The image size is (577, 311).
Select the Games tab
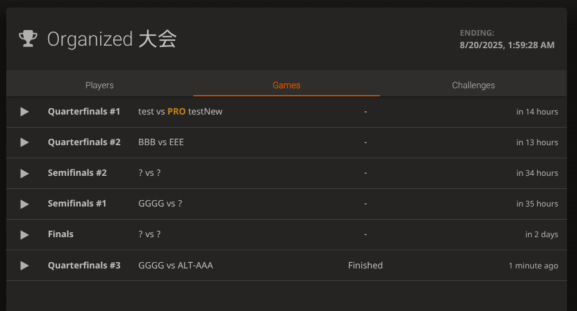[x=287, y=85]
